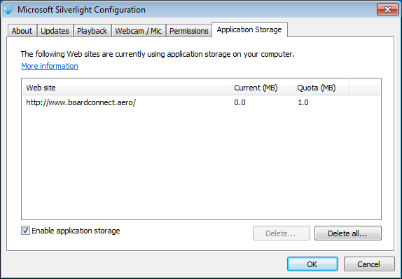Click the Silverlight icon in title bar
The width and height of the screenshot is (402, 279).
tap(9, 10)
